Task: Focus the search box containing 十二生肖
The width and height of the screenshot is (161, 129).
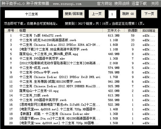Action: click(x=32, y=14)
